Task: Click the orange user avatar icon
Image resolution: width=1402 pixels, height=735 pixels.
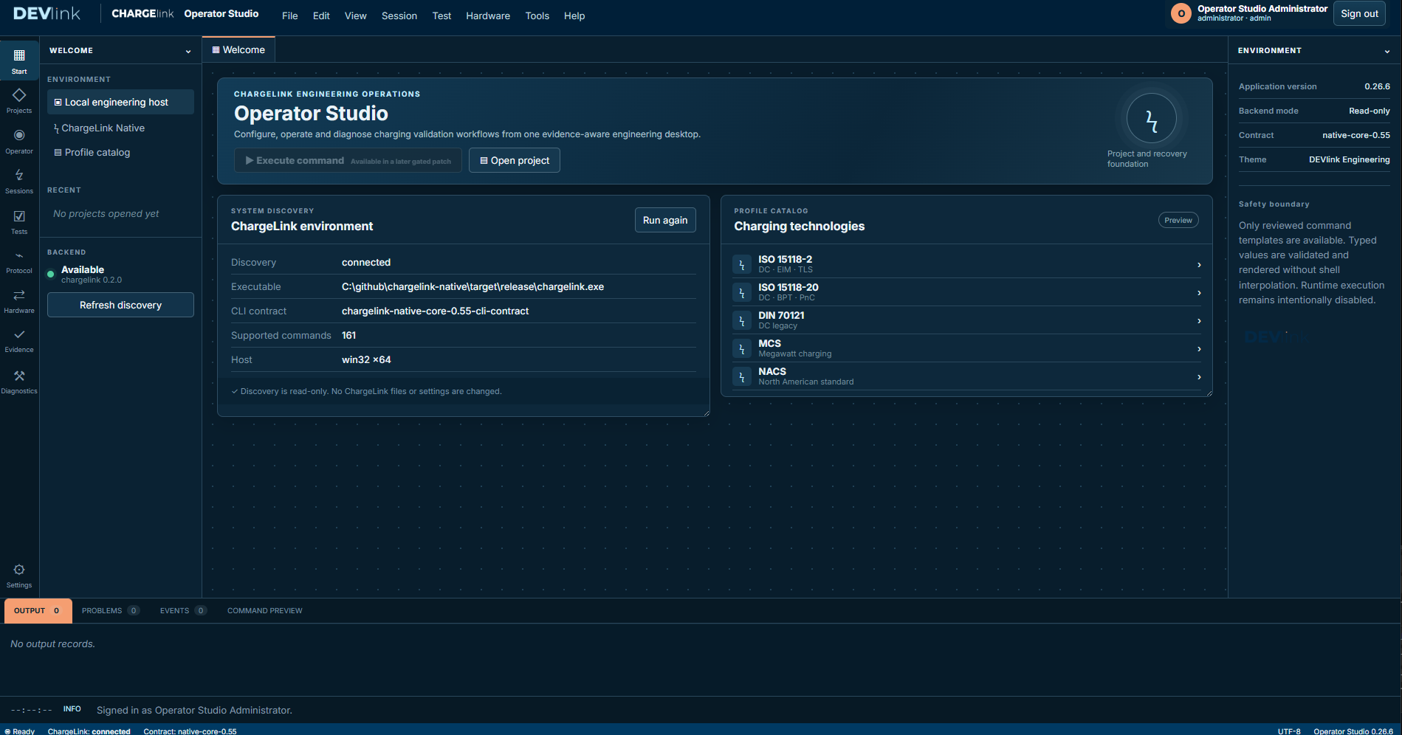Action: tap(1181, 13)
